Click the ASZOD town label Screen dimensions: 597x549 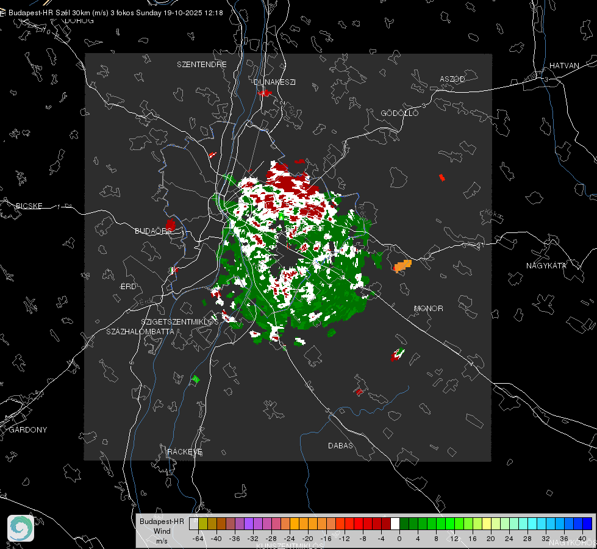click(x=452, y=79)
